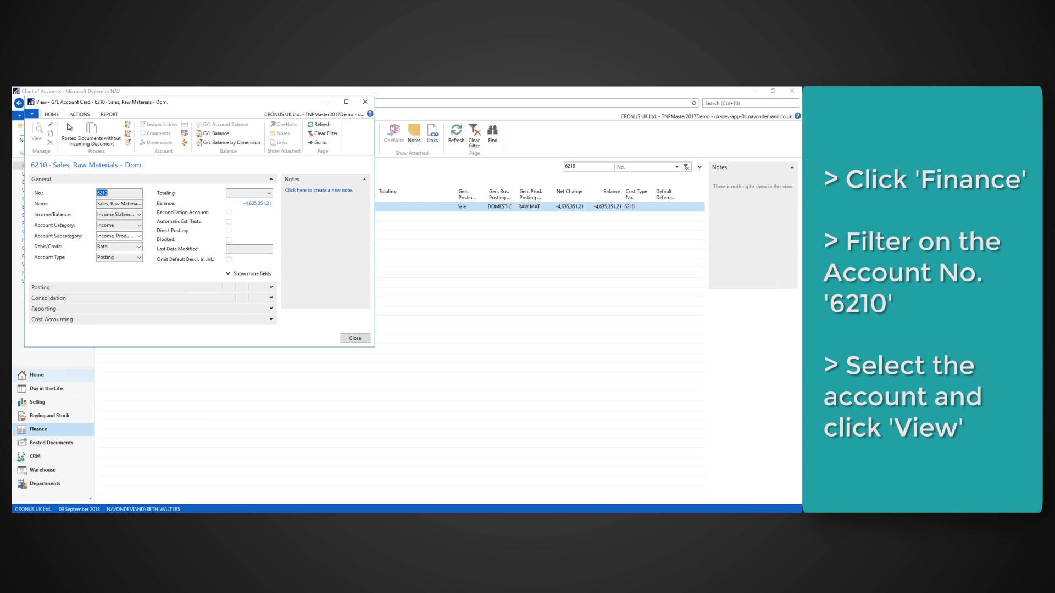Tick the Reconciliation Account checkbox
This screenshot has width=1055, height=593.
229,212
